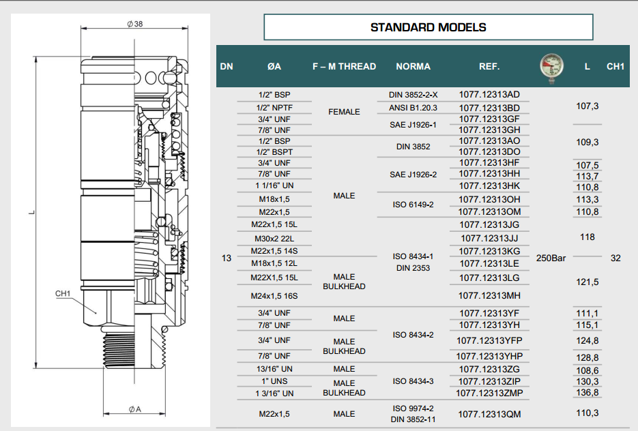Click the CH1 column header in the table
This screenshot has width=638, height=431.
(615, 67)
